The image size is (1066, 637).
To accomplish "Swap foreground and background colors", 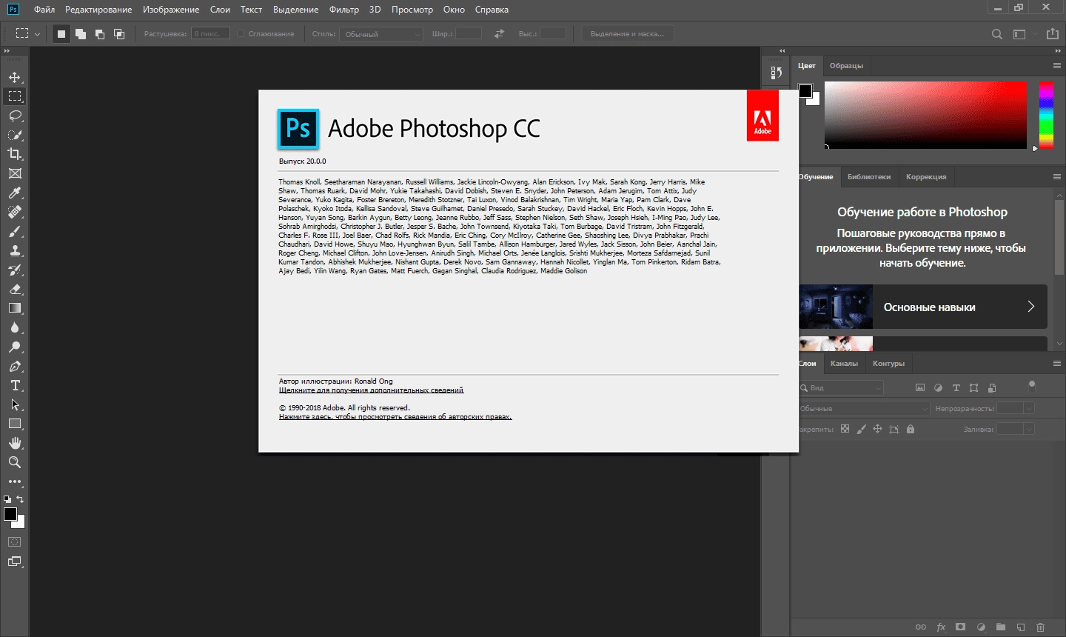I will click(21, 499).
